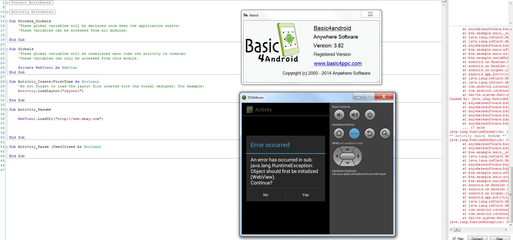Click the emulator volume up button
513x240 pixels.
355,115
